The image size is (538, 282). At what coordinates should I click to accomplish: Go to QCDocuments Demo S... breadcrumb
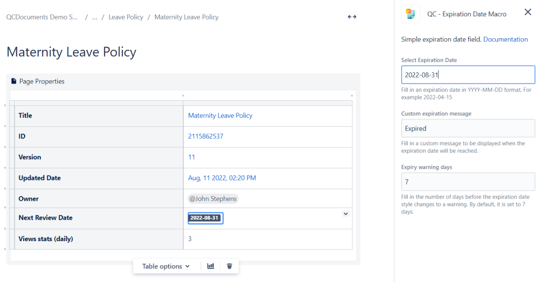tap(42, 17)
